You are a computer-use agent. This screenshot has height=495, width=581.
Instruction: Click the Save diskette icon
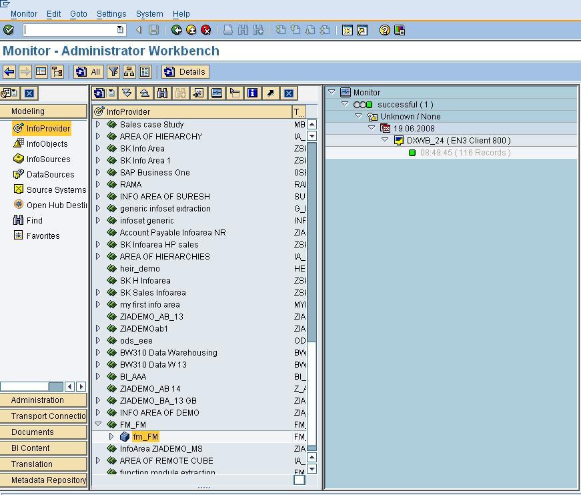click(154, 30)
